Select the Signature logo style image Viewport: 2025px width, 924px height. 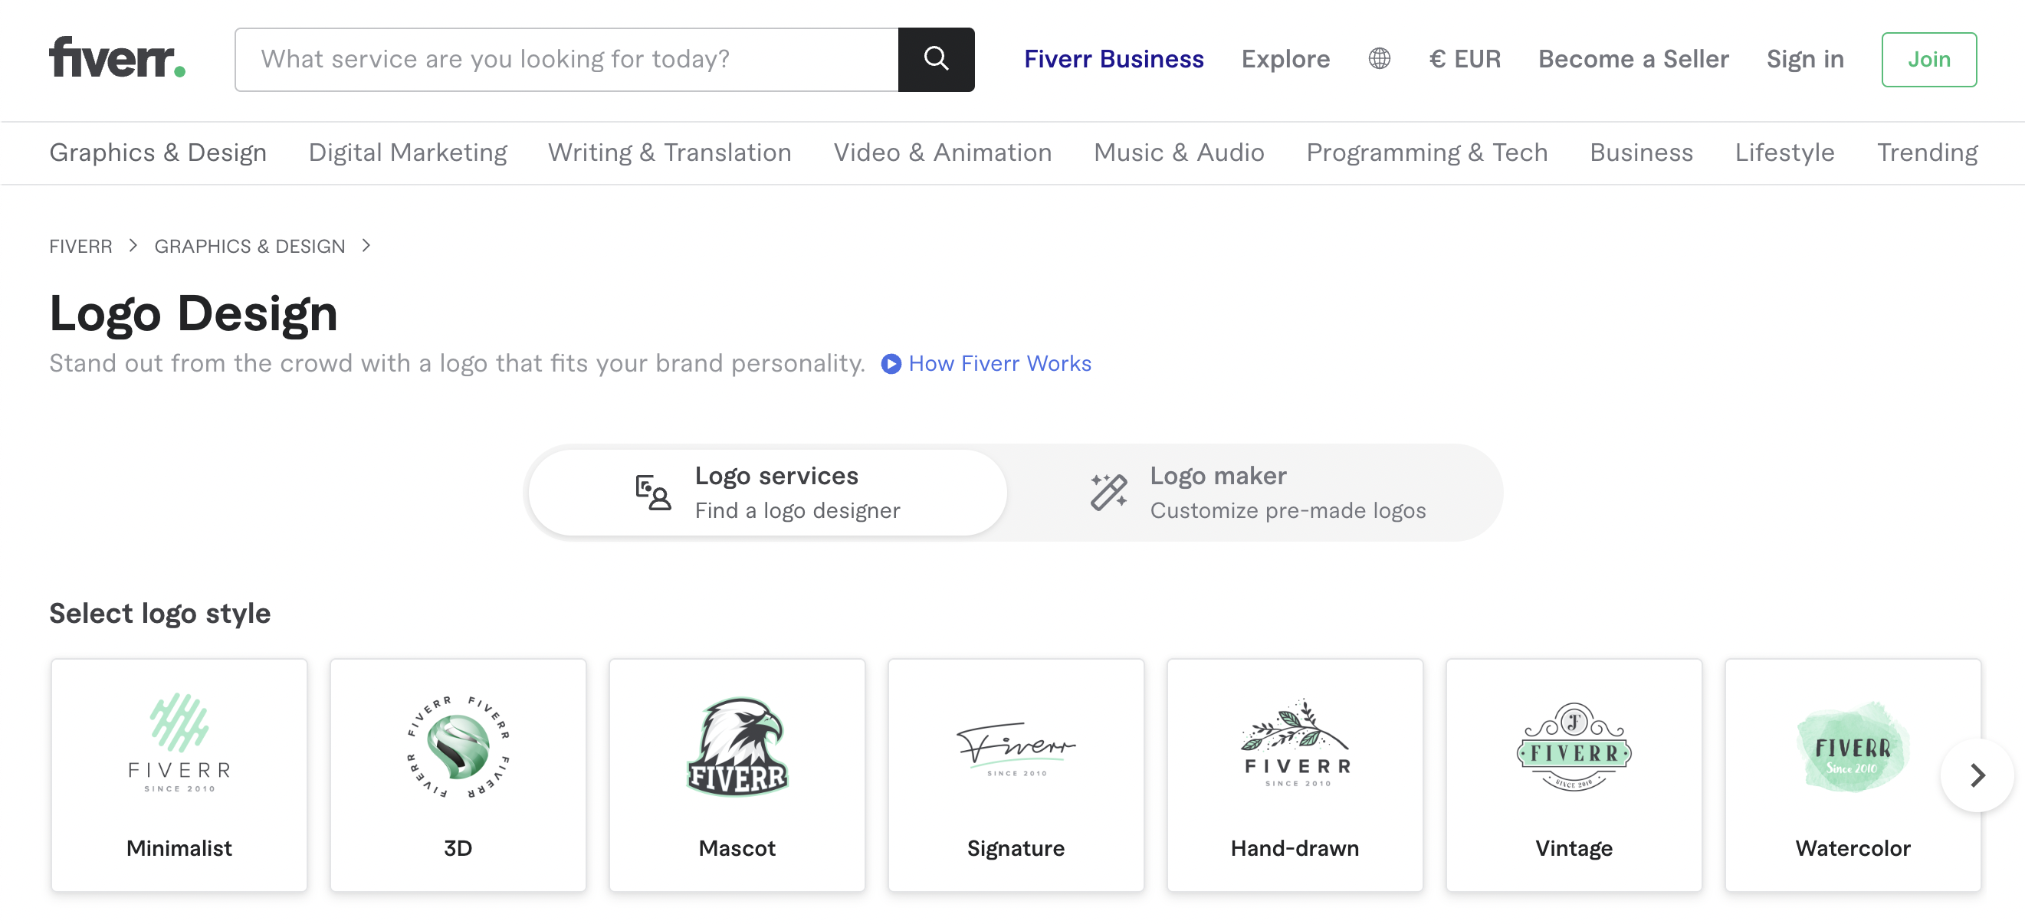[1016, 749]
